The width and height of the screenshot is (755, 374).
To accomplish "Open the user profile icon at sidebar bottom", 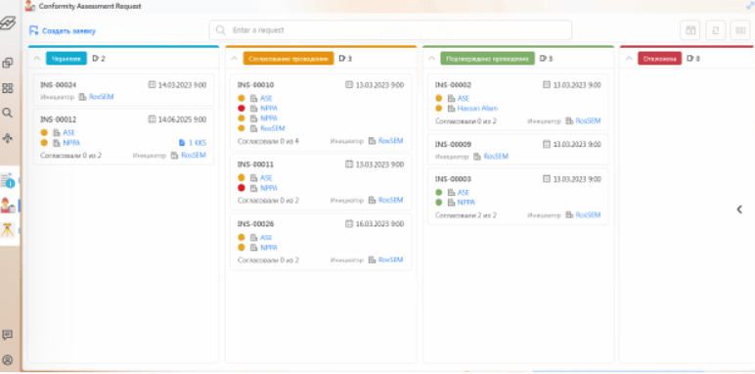I will point(7,360).
